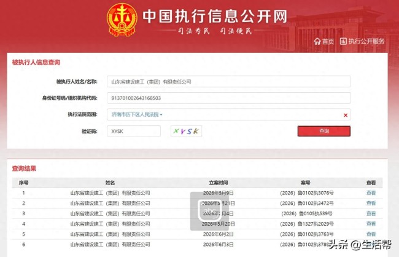
Task: Click the red 查询 search button
Action: pos(324,131)
